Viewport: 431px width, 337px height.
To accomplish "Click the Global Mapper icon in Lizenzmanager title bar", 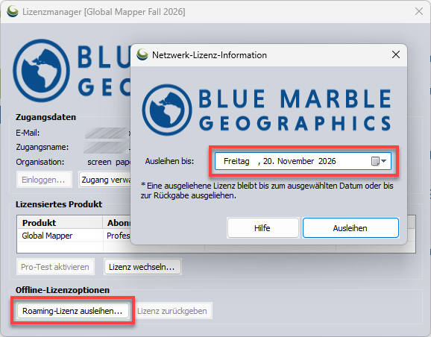I will pyautogui.click(x=13, y=11).
